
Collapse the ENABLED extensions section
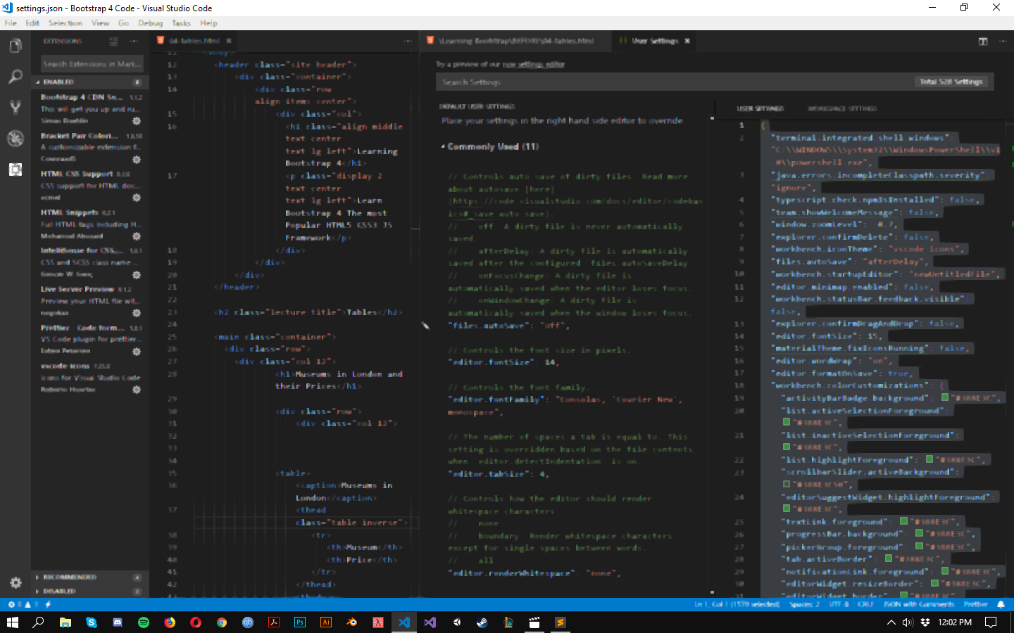click(90, 82)
